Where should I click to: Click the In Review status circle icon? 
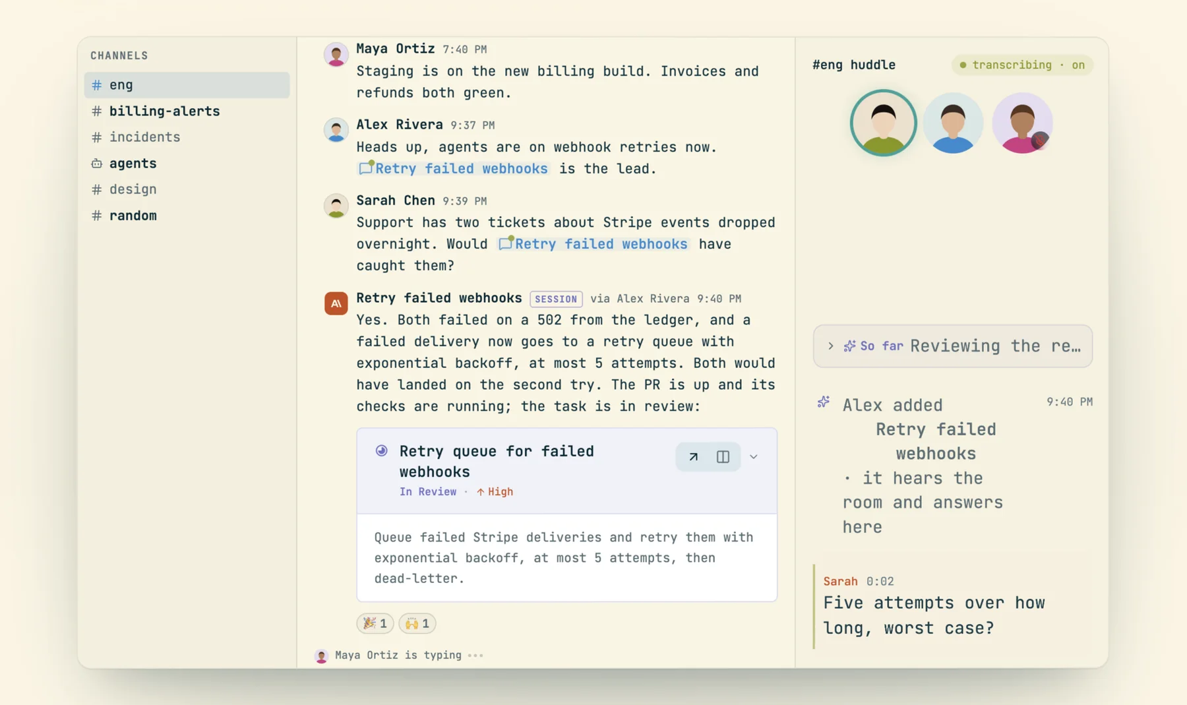pyautogui.click(x=381, y=450)
